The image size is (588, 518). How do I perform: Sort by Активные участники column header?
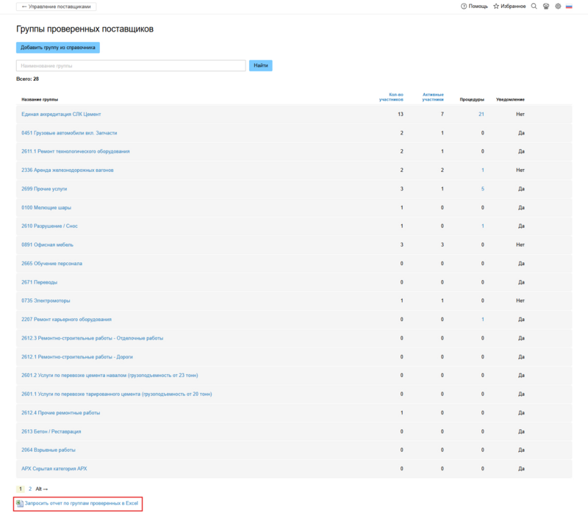click(x=433, y=97)
